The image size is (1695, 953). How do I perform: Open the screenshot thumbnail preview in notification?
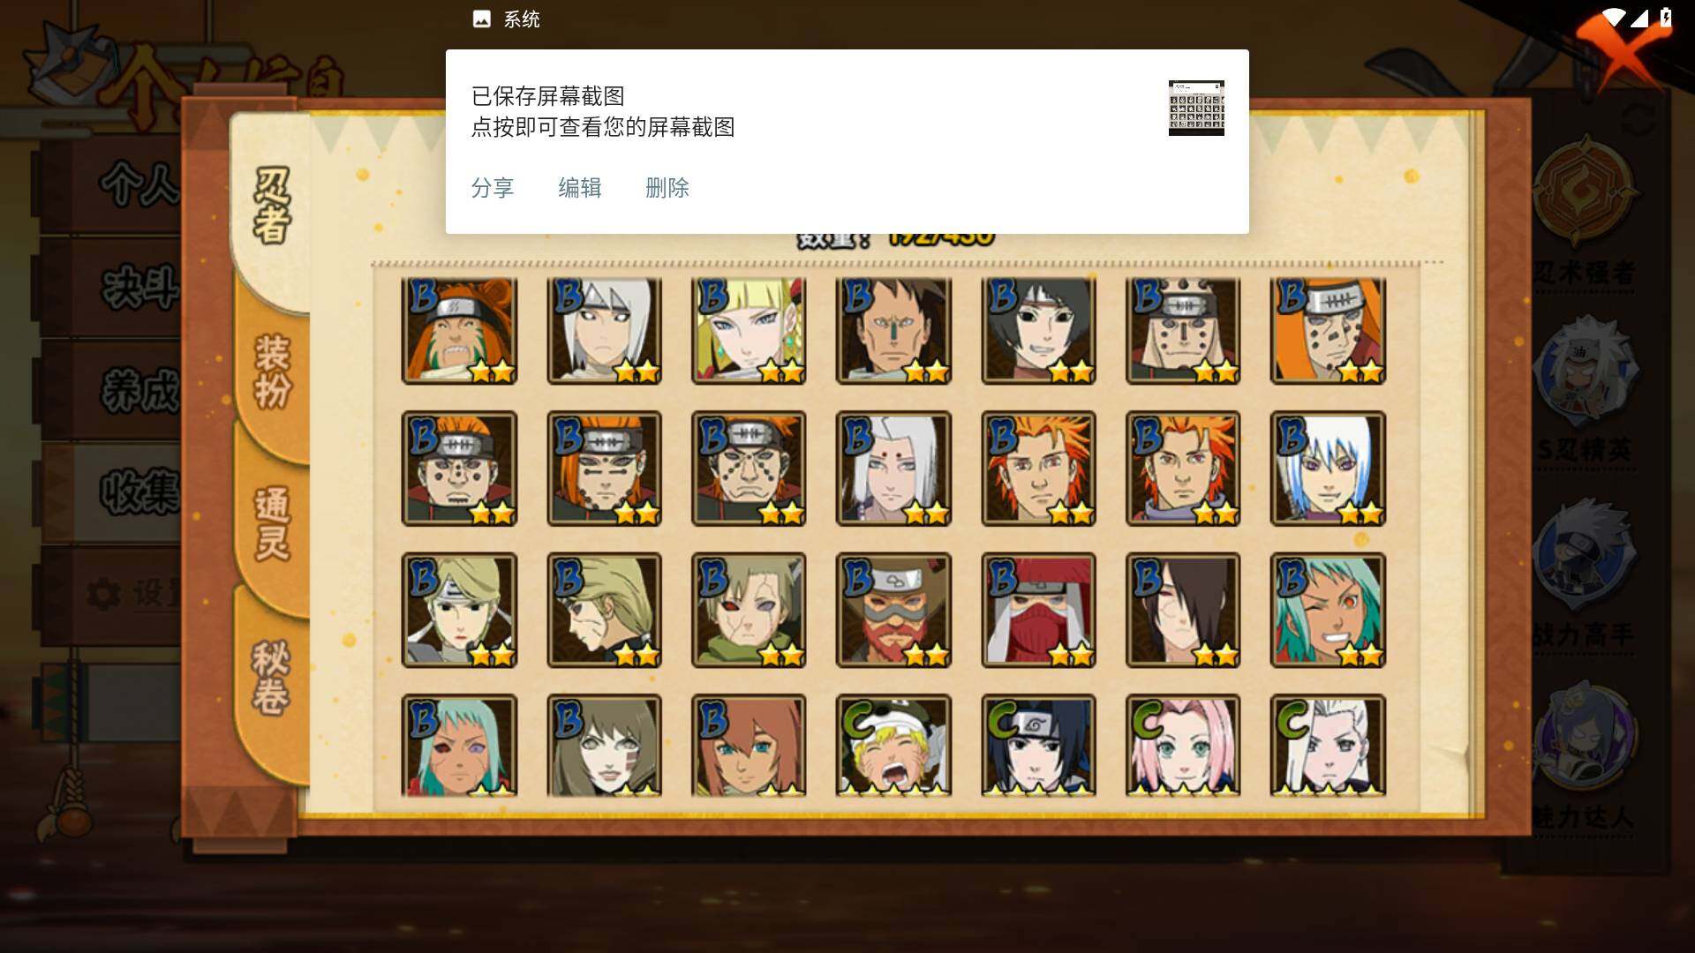[x=1196, y=108]
